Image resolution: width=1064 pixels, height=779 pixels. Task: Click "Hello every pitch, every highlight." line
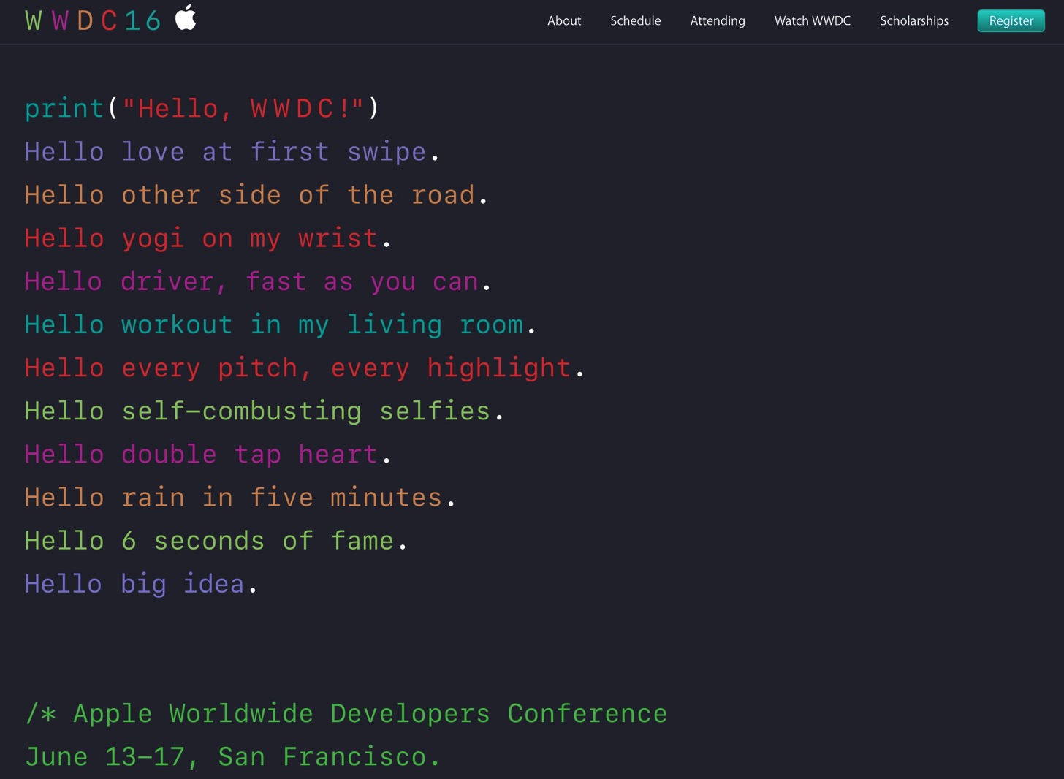pos(304,368)
